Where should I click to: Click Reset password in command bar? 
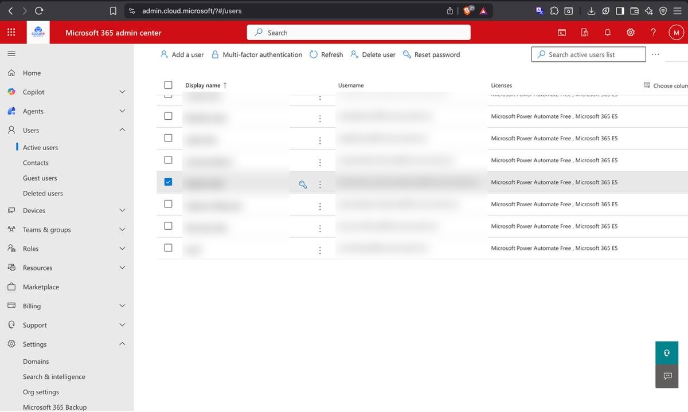pyautogui.click(x=431, y=54)
